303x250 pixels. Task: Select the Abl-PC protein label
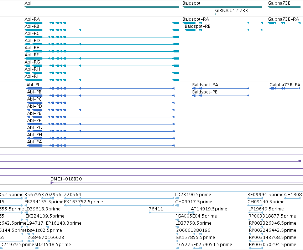(35, 99)
